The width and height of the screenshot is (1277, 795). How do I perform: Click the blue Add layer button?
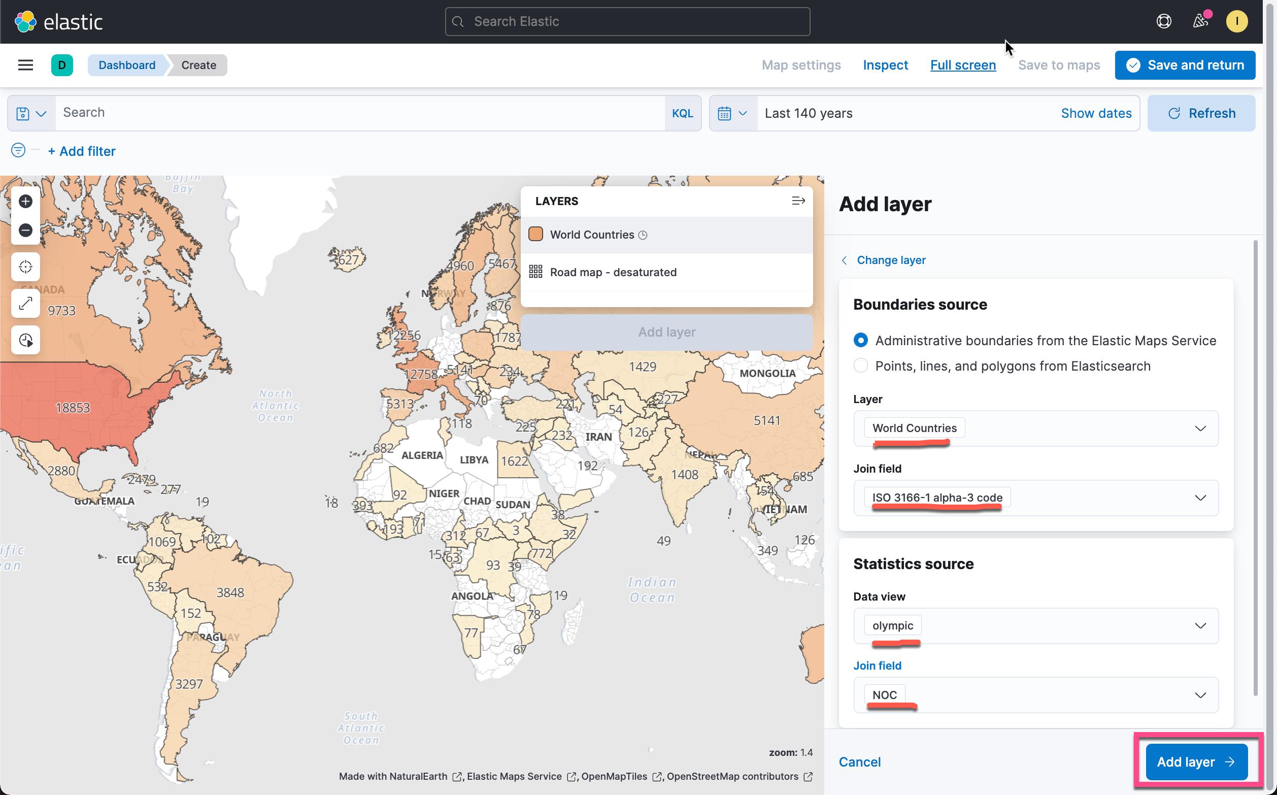tap(1197, 762)
